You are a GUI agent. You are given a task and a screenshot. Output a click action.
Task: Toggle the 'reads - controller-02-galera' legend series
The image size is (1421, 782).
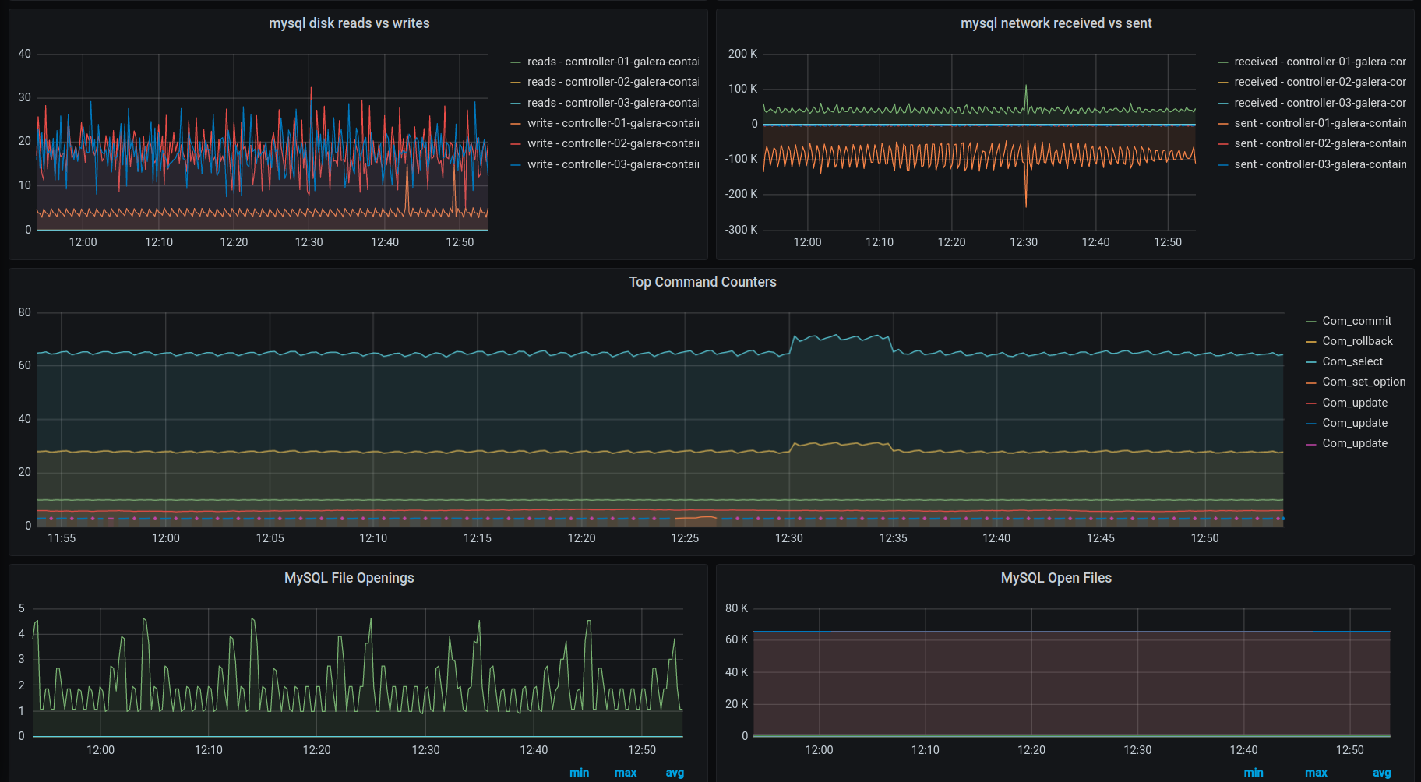pos(612,82)
